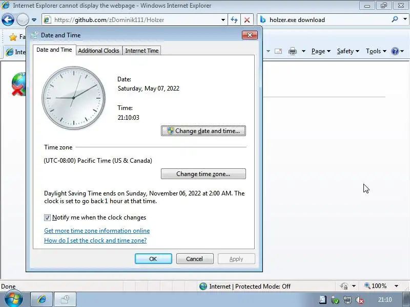The width and height of the screenshot is (410, 307).
Task: Click the zoom level 100% button
Action: 375,286
